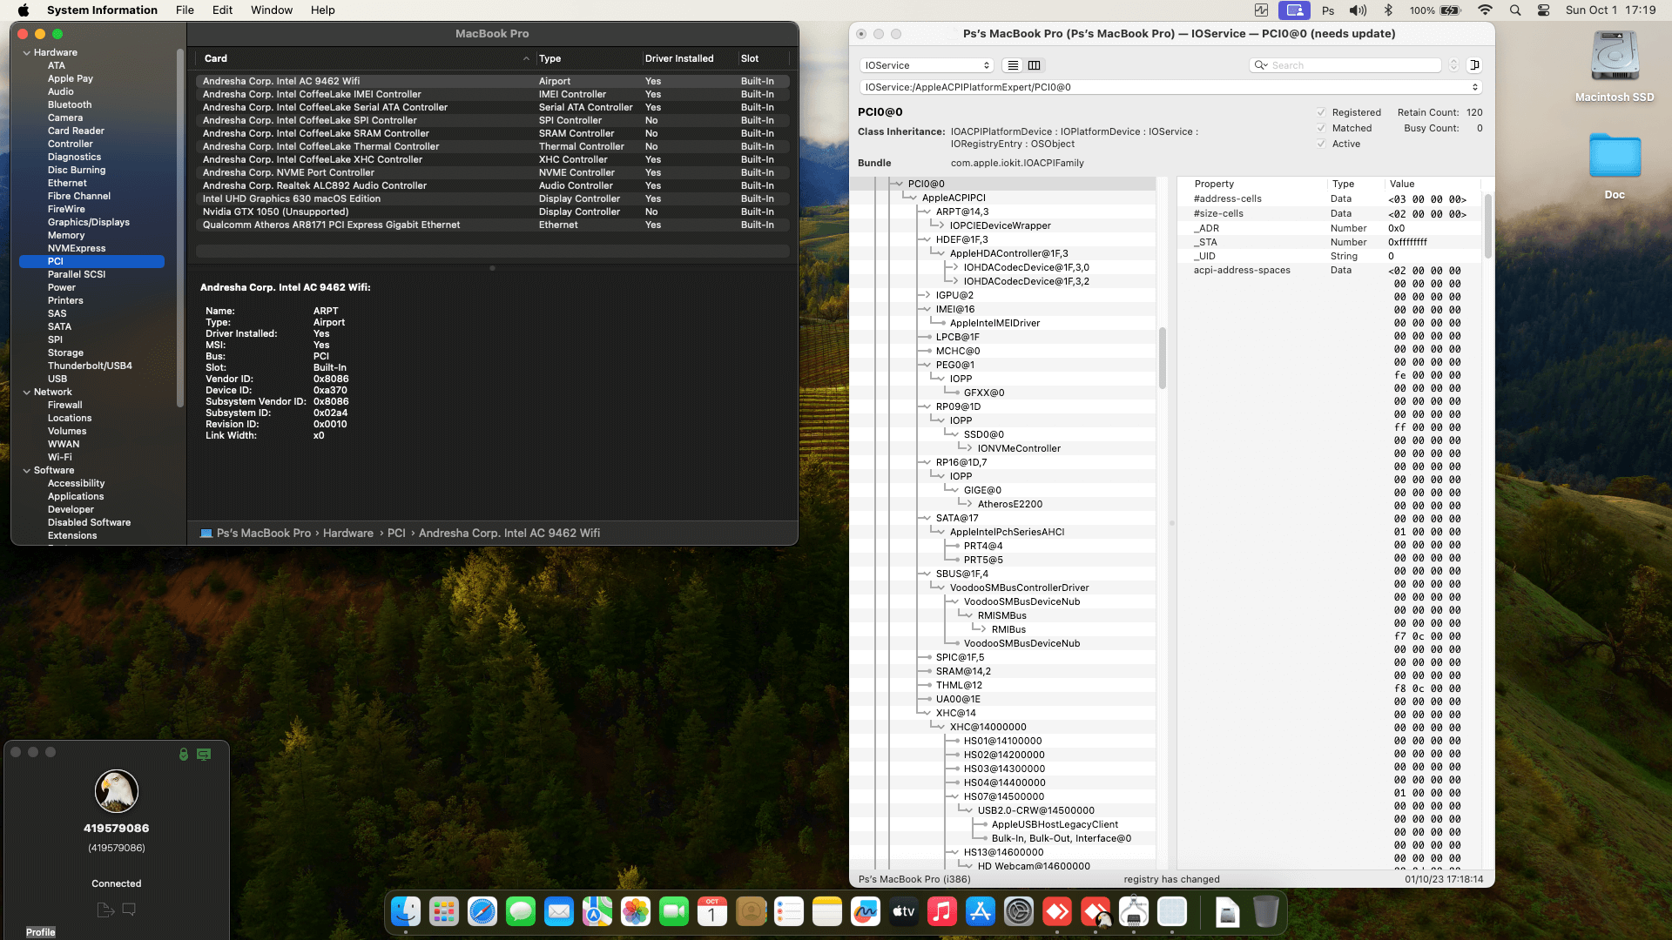Click AnyDesk file transfer icon
The width and height of the screenshot is (1672, 940).
105,910
